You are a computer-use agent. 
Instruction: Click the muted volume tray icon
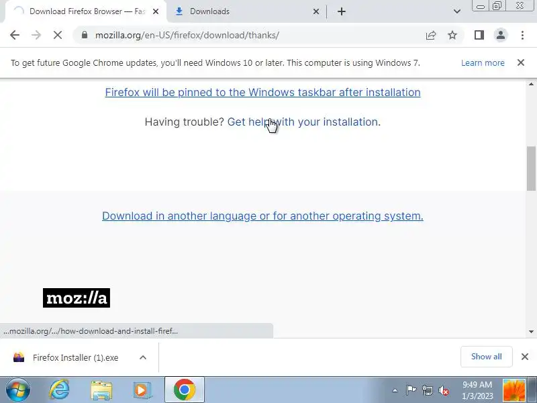click(x=444, y=390)
